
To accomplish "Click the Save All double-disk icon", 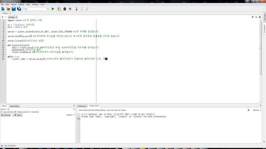I will 19,9.
